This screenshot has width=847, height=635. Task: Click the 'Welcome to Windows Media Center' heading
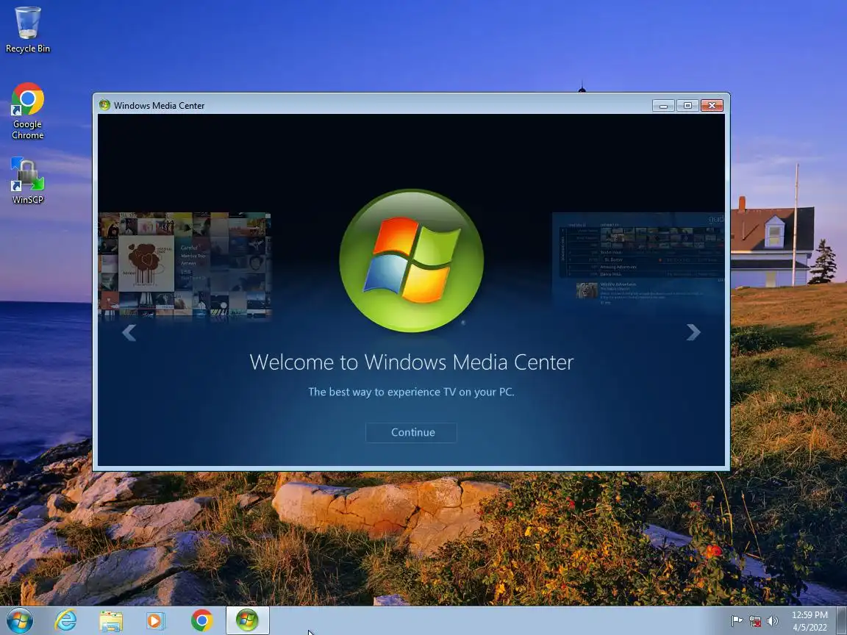[412, 362]
